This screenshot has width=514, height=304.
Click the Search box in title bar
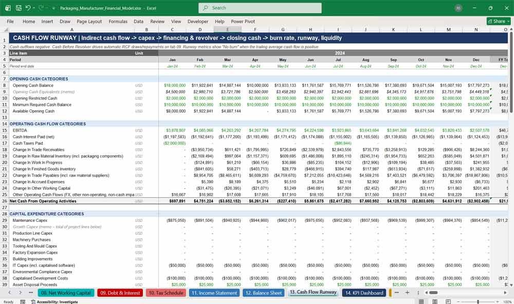pyautogui.click(x=260, y=8)
